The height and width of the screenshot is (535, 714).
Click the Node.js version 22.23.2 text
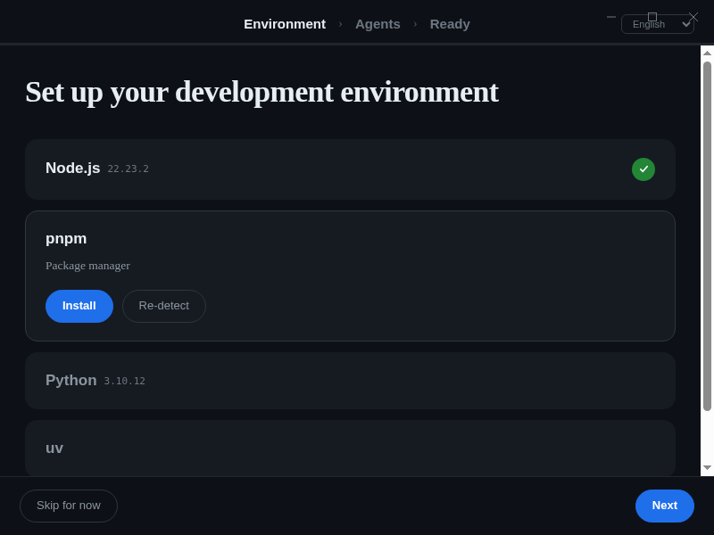pyautogui.click(x=128, y=169)
